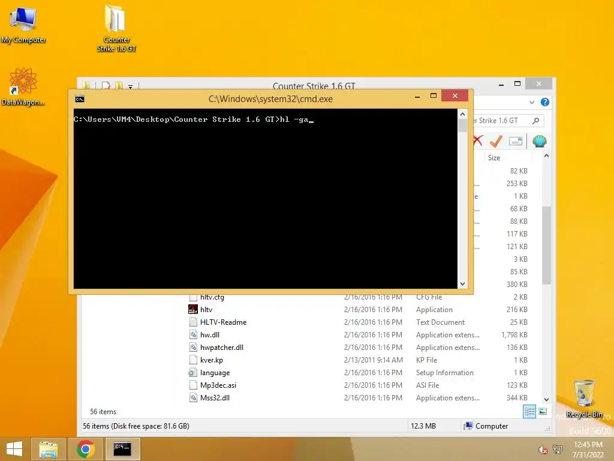The width and height of the screenshot is (614, 461).
Task: Select the hltv application file
Action: pos(206,310)
